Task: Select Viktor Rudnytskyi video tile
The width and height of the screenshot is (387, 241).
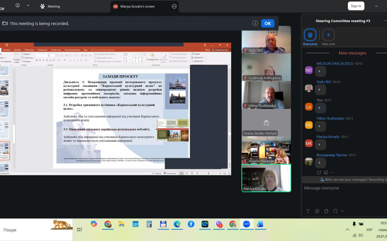Action: [x=266, y=95]
